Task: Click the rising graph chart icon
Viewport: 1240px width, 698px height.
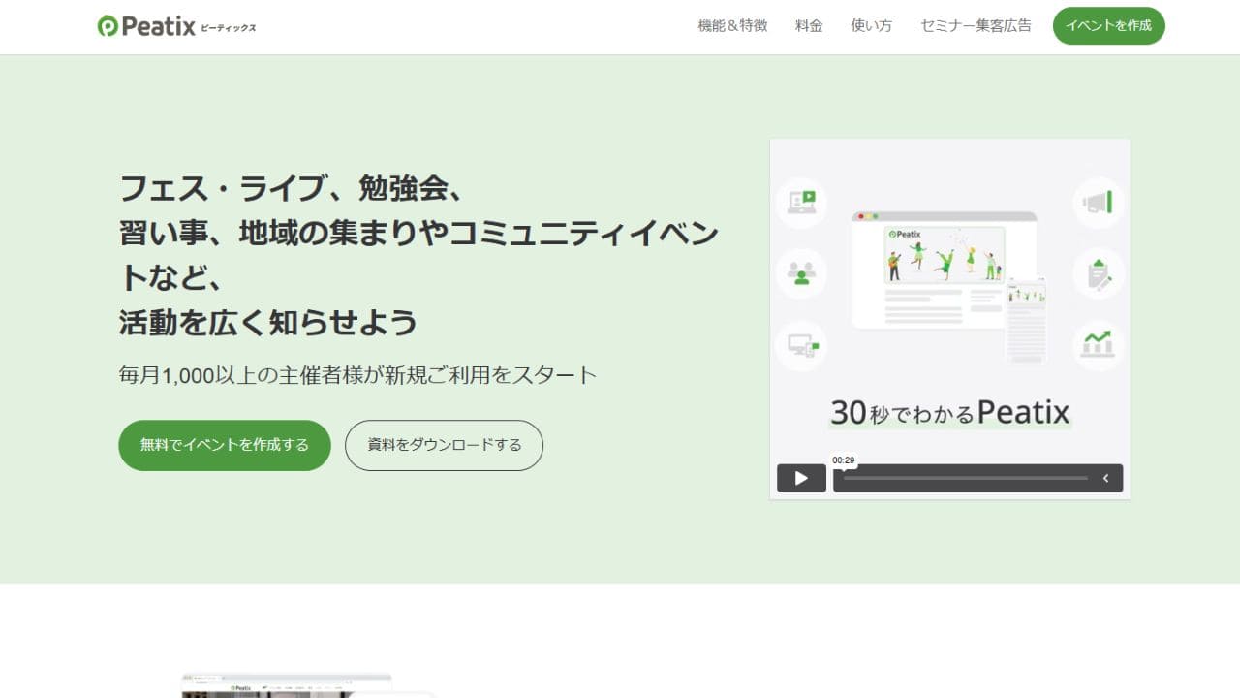Action: pos(1098,345)
